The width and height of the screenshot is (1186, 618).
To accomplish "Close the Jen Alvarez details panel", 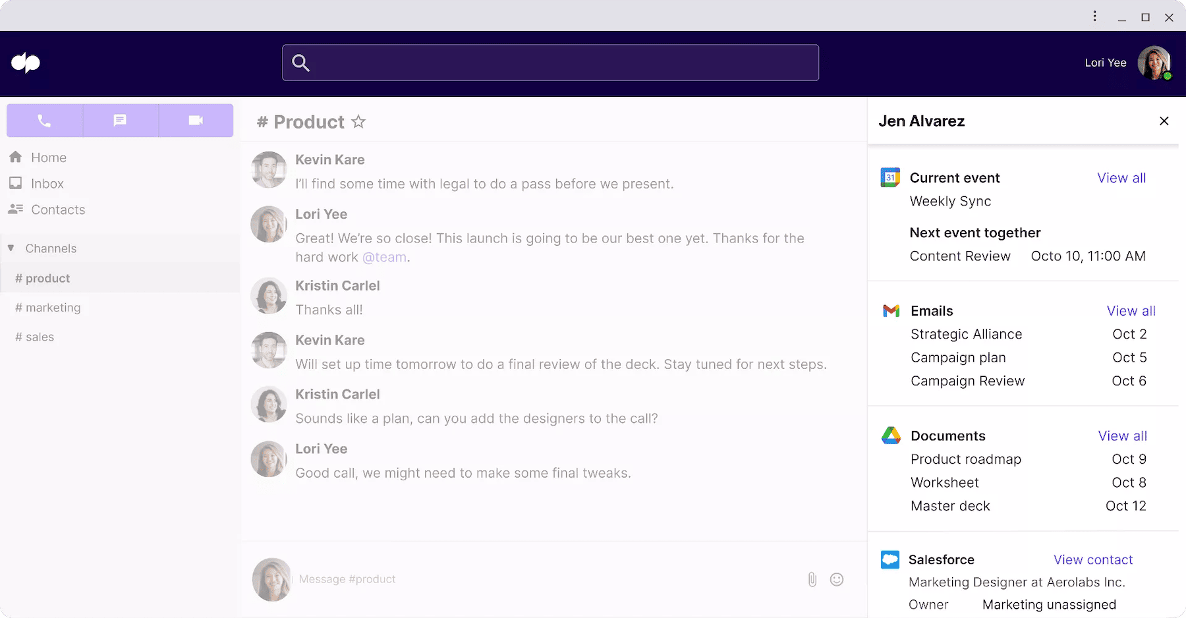I will (x=1164, y=121).
